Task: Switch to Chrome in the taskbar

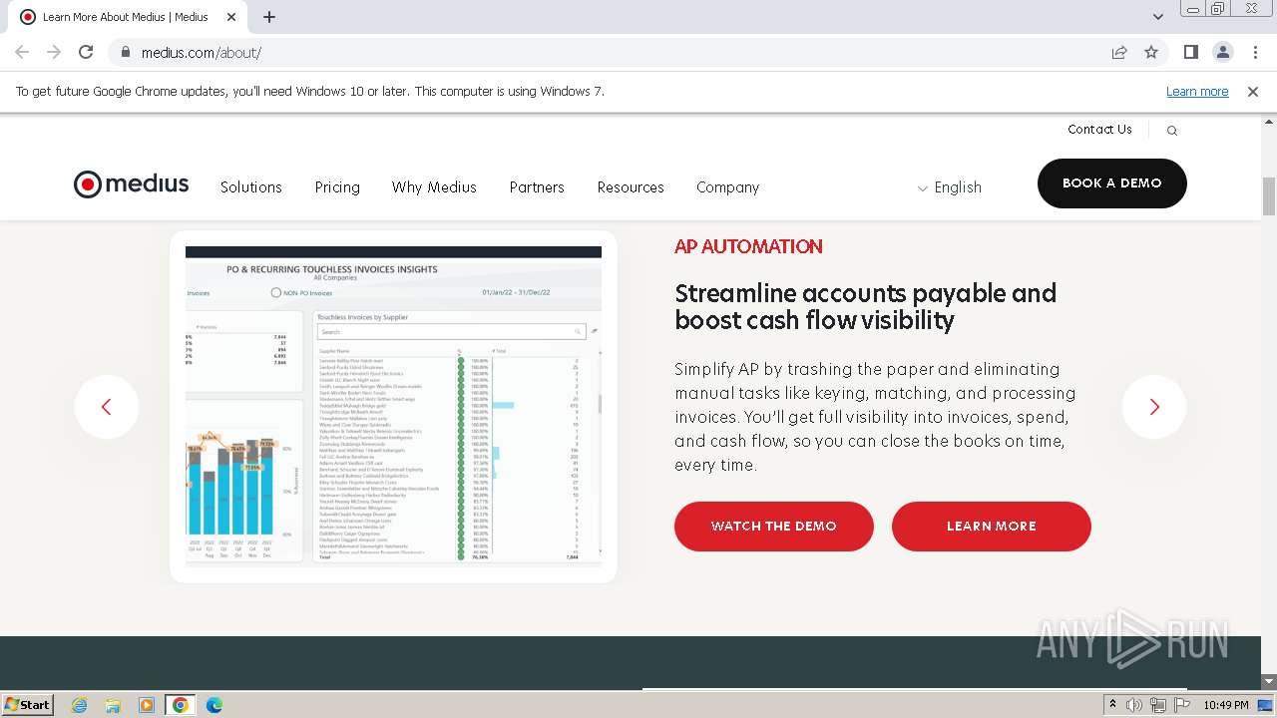Action: coord(181,705)
